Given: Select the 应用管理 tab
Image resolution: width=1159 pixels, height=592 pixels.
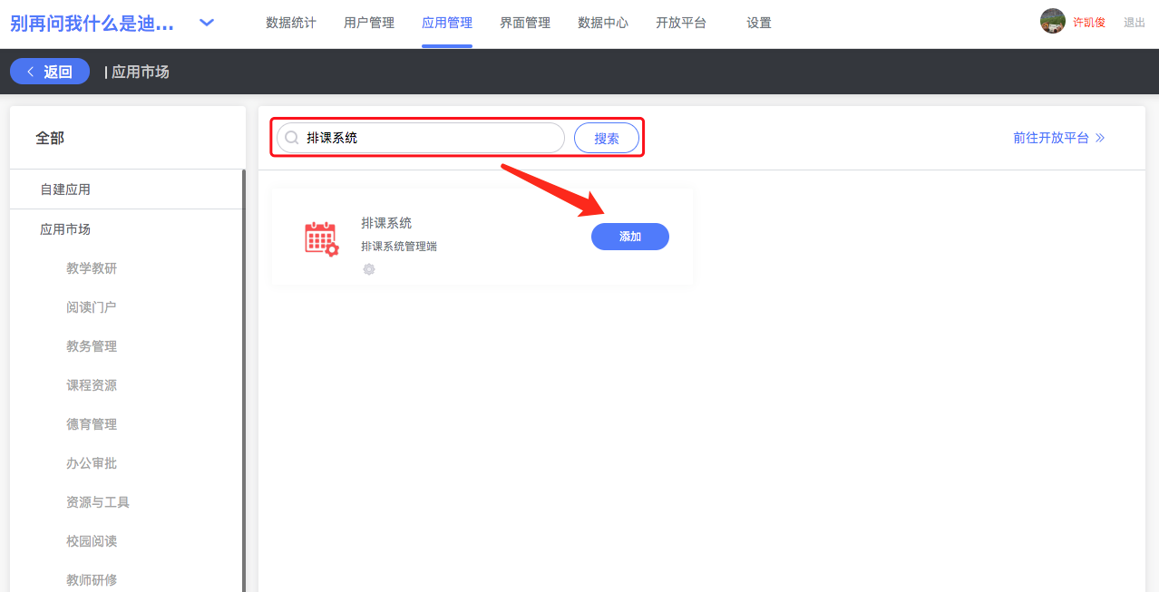Looking at the screenshot, I should 447,23.
